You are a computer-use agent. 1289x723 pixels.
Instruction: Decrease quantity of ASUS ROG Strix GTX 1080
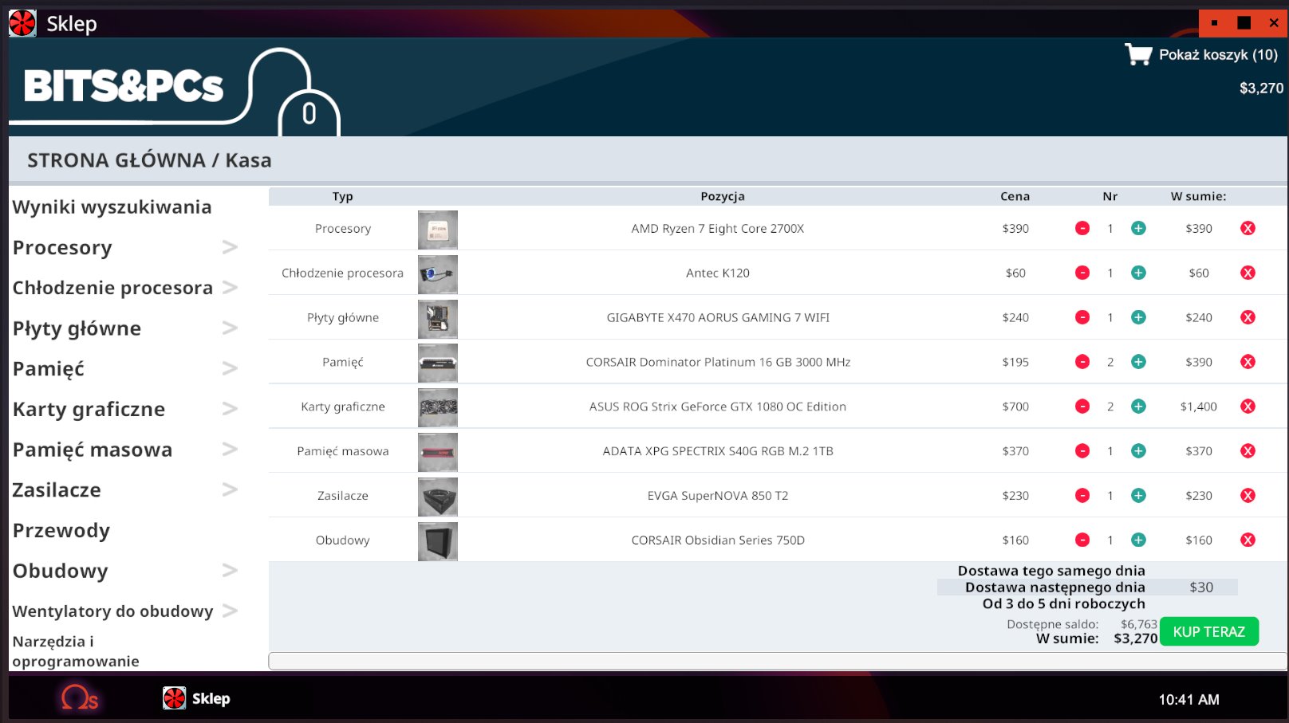1082,407
